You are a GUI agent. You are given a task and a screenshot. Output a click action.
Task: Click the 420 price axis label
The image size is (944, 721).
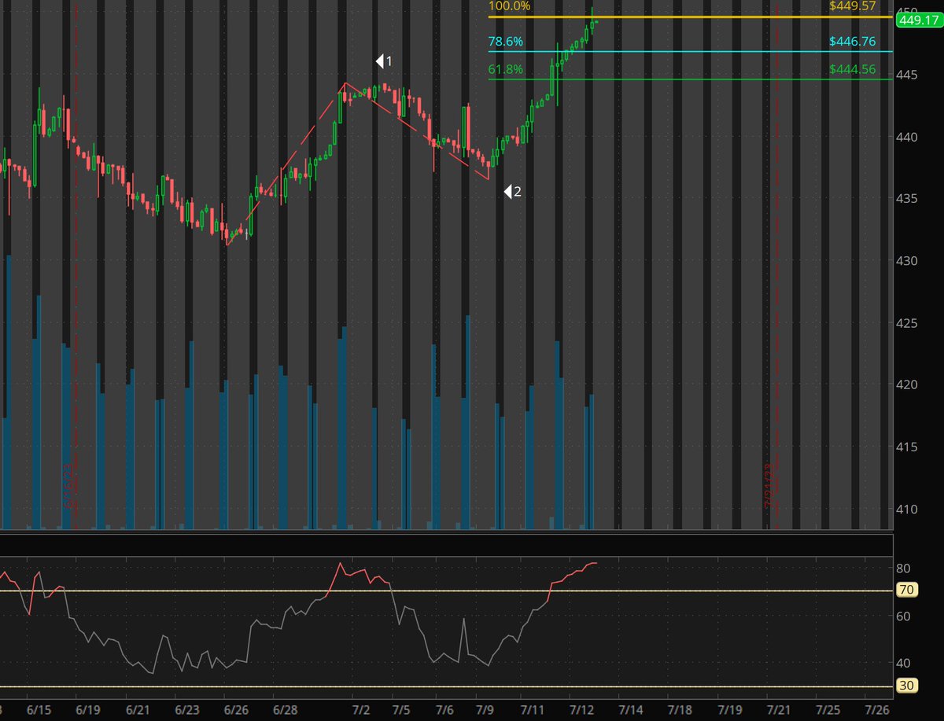pyautogui.click(x=907, y=384)
